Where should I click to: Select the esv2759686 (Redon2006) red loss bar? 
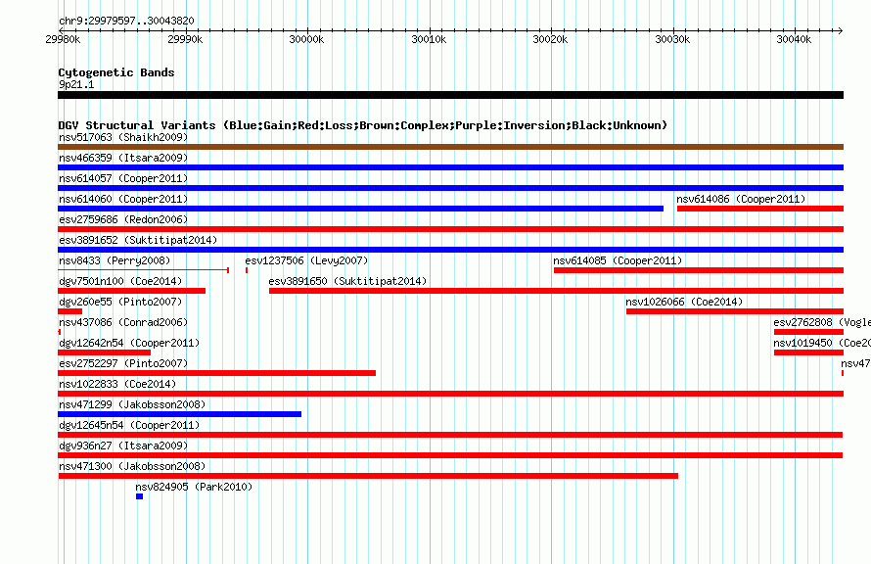(x=450, y=229)
